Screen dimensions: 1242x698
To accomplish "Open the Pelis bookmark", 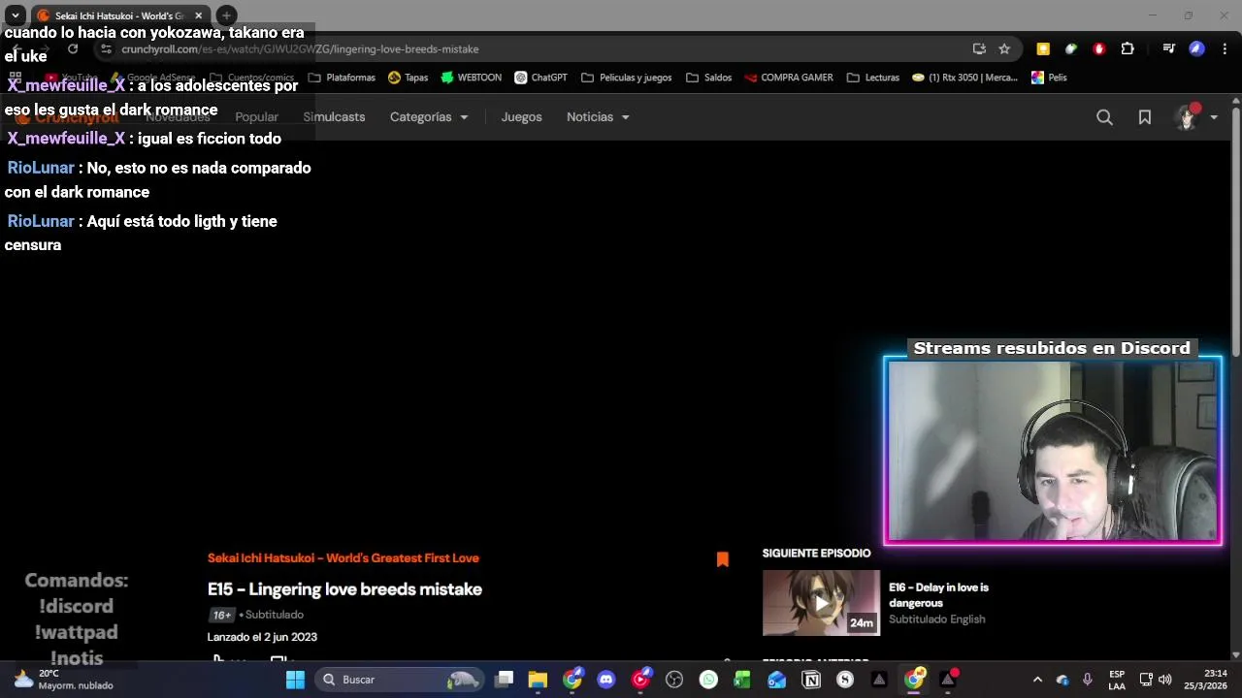I will coord(1049,78).
